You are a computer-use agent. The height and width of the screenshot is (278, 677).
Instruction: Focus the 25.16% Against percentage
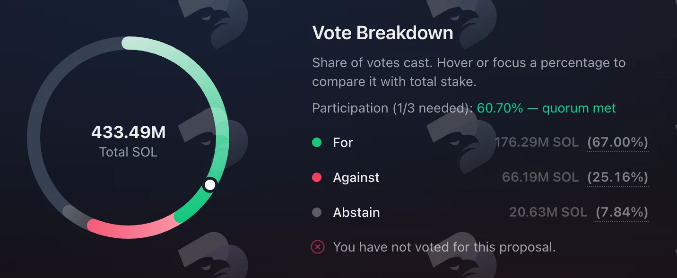617,177
